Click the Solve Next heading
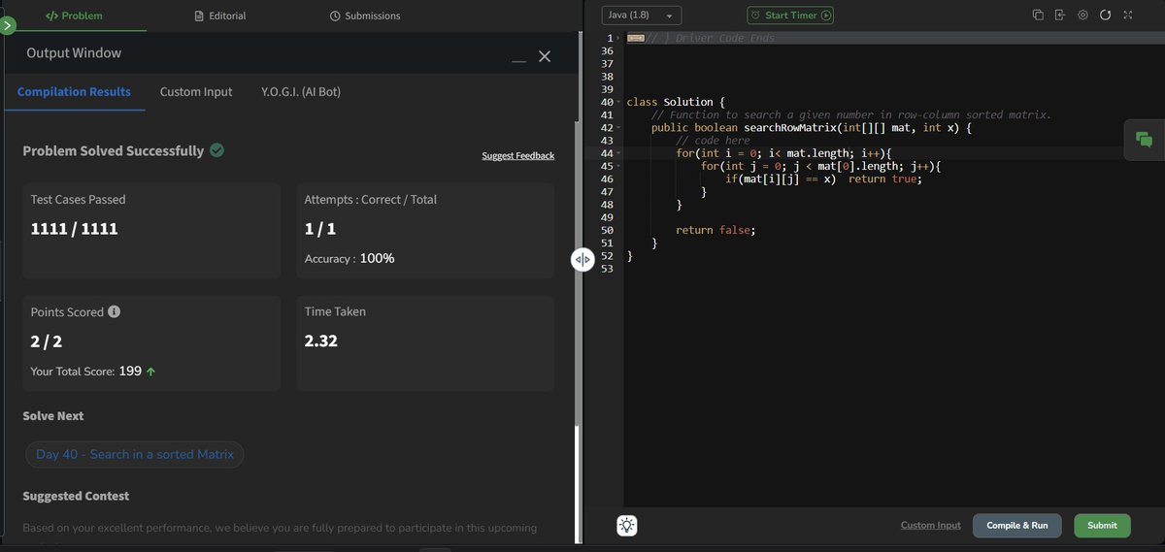 point(53,415)
